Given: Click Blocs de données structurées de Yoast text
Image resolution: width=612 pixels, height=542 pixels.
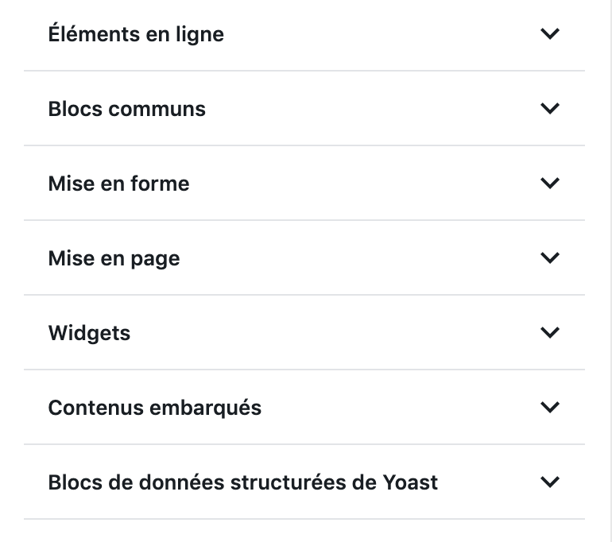Looking at the screenshot, I should (x=242, y=482).
